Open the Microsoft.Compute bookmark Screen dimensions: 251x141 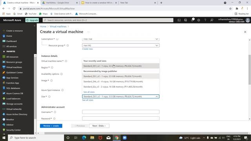pyautogui.click(x=86, y=14)
